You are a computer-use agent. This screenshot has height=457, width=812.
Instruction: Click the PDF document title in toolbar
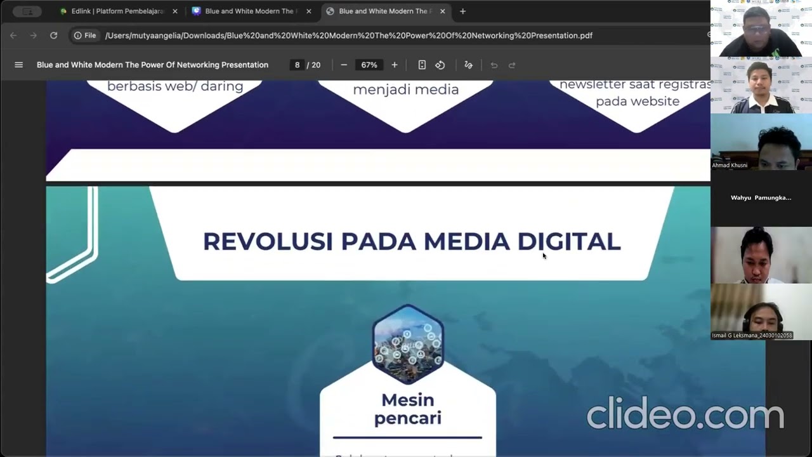[152, 65]
